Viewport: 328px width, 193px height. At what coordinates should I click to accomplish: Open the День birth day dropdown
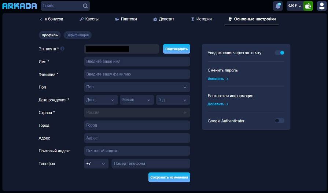101,100
